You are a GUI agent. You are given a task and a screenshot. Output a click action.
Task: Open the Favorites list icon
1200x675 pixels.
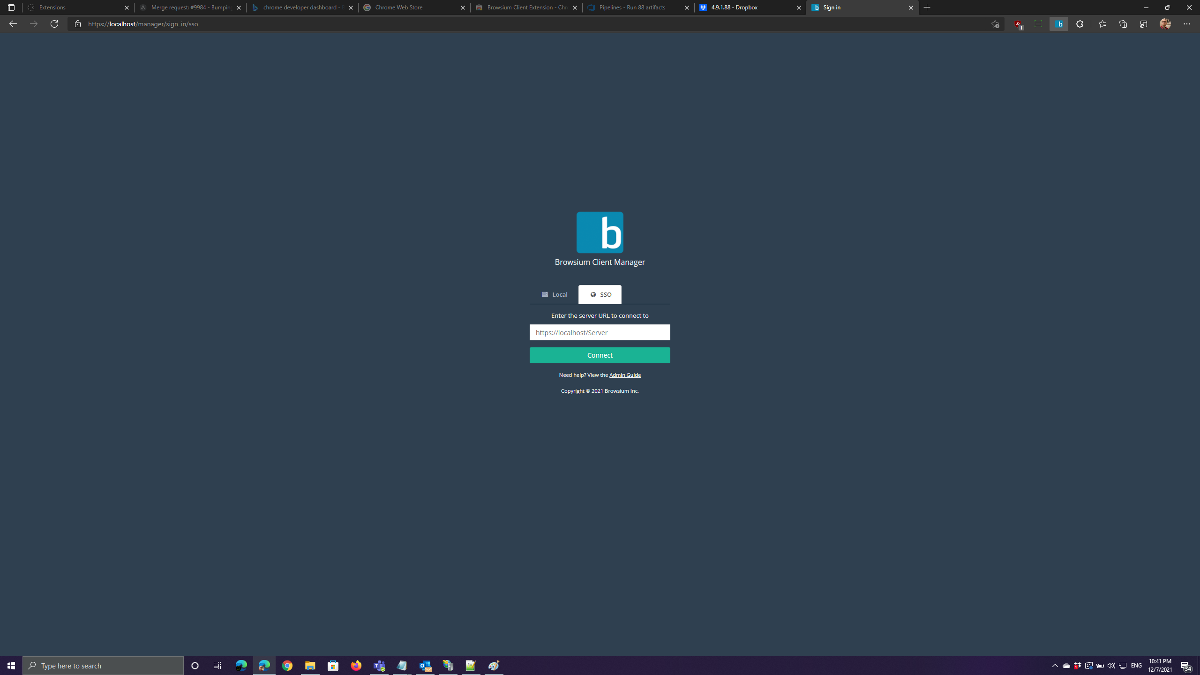(1102, 24)
